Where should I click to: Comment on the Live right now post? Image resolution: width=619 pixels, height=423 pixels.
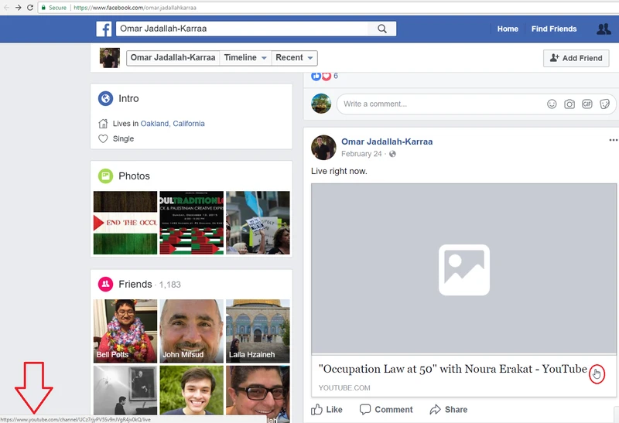386,410
